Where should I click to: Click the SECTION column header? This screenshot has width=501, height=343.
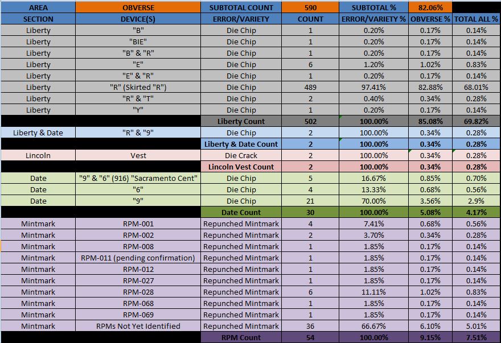coord(38,19)
